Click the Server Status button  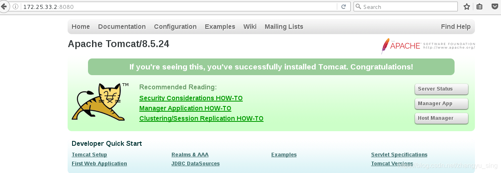(x=441, y=89)
